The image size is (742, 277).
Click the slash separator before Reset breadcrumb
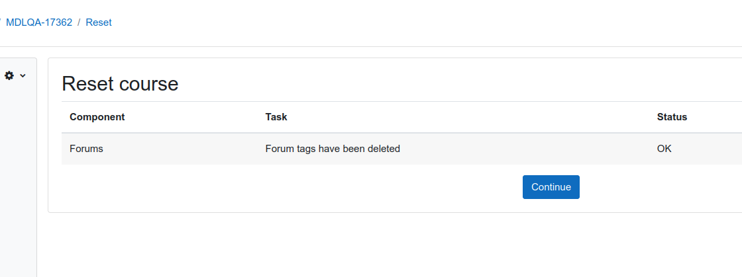click(79, 22)
